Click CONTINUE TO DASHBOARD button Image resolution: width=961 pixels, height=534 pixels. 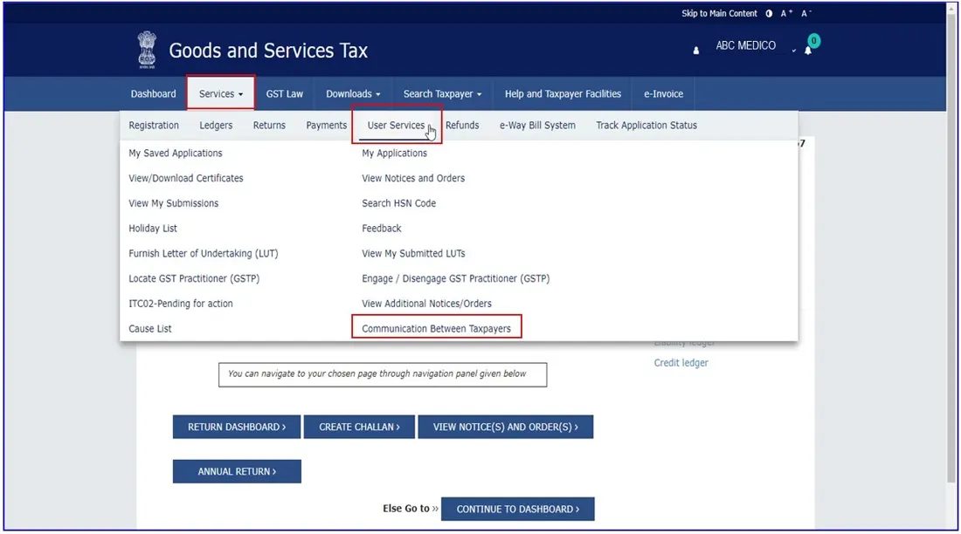click(517, 509)
